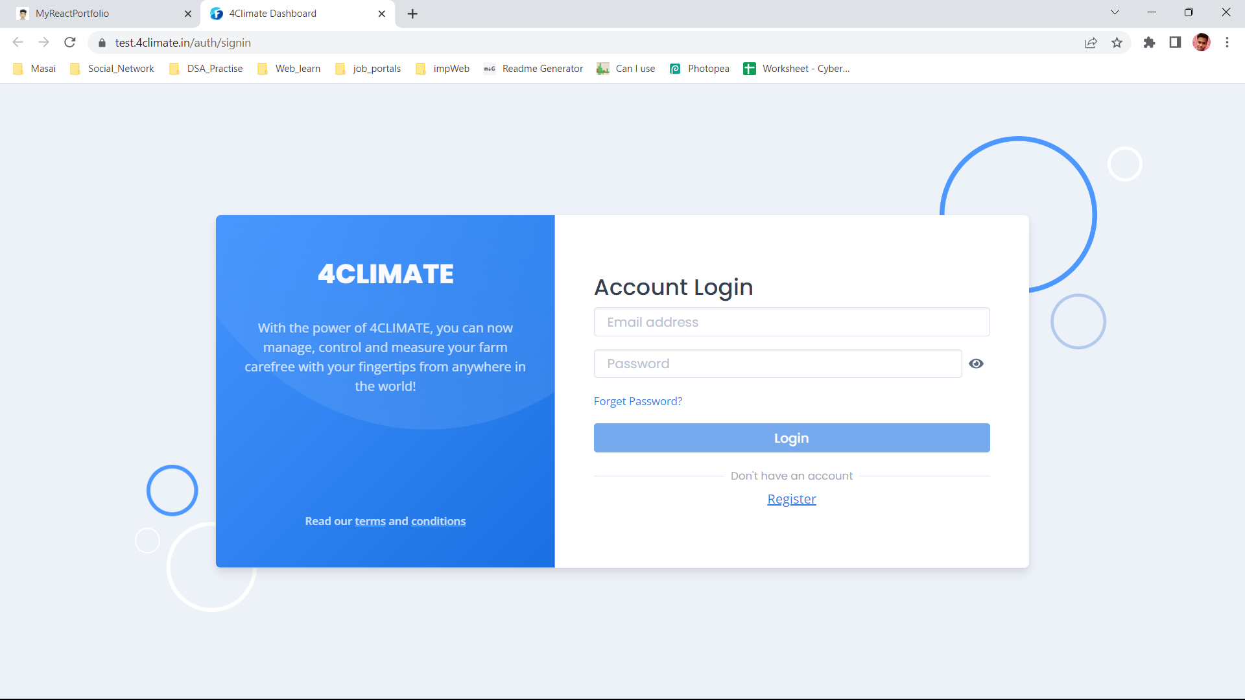This screenshot has width=1245, height=700.
Task: Click the Forget Password link
Action: (x=638, y=401)
